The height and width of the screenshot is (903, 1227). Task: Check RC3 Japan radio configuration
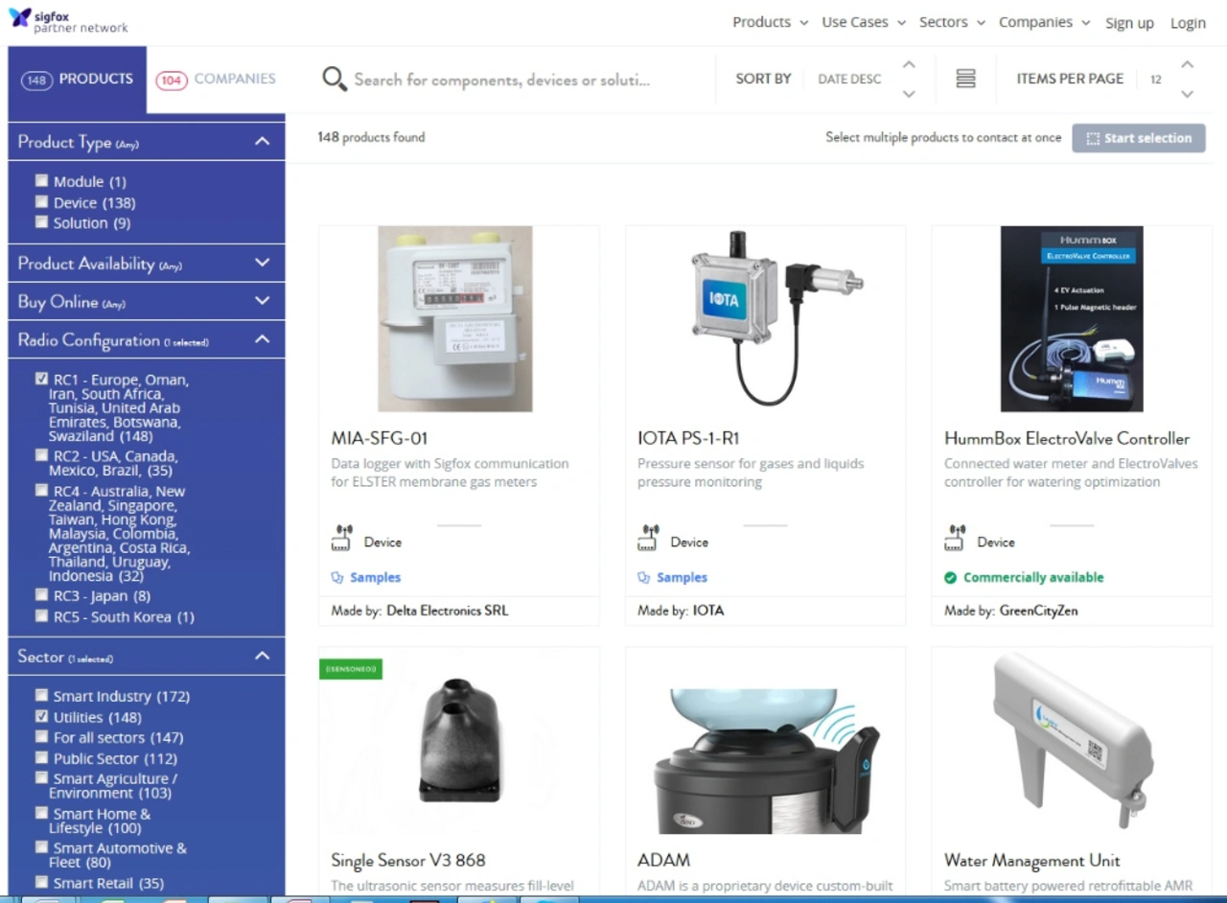coord(41,594)
